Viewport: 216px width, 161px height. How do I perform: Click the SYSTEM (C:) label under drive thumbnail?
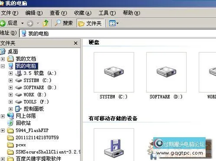[x=113, y=97]
